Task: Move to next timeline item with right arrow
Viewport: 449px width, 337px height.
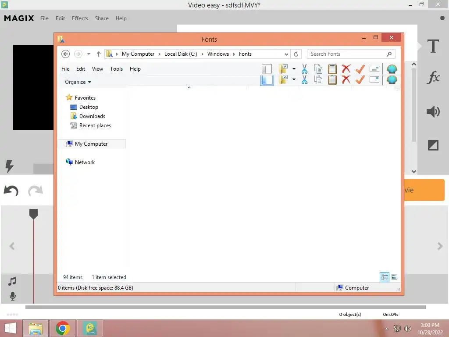Action: pyautogui.click(x=440, y=246)
